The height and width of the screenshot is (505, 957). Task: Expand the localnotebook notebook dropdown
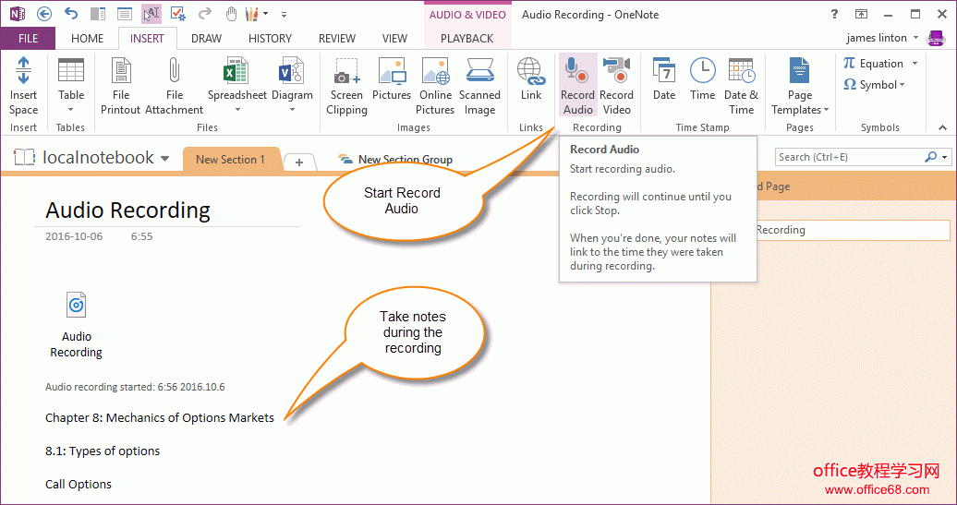click(164, 159)
